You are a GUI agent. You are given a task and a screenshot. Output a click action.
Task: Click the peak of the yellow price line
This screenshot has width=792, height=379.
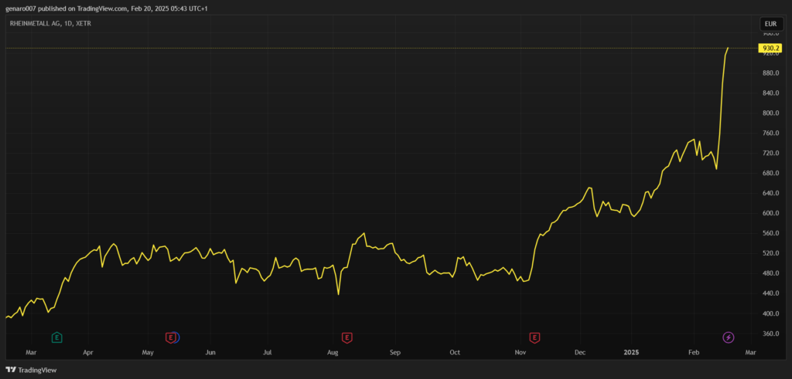coord(728,48)
